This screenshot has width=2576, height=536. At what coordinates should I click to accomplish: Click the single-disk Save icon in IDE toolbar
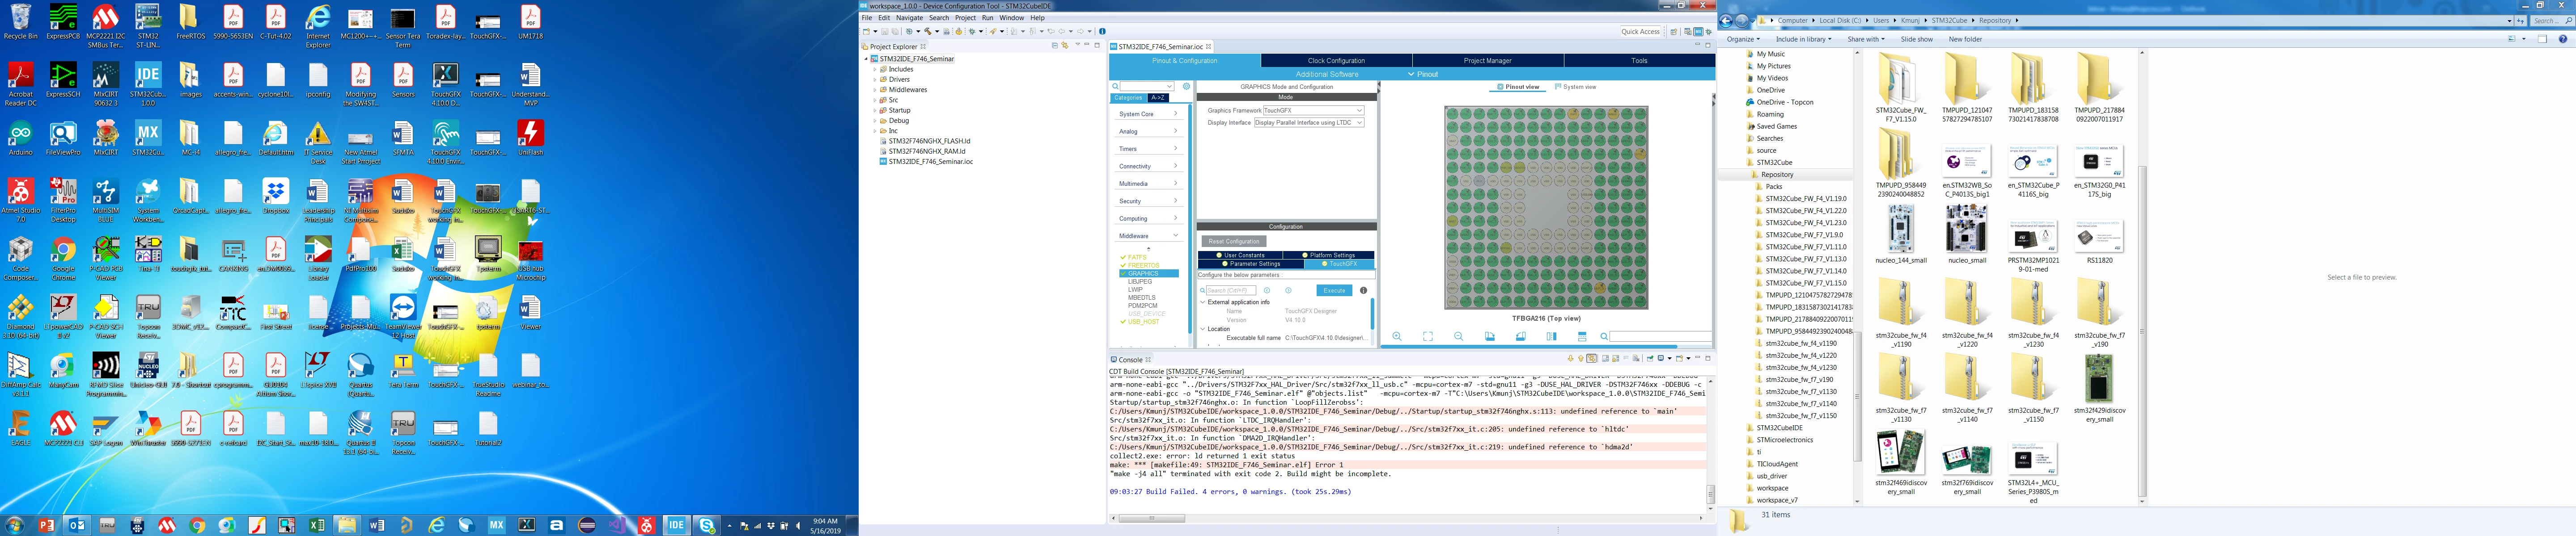(x=884, y=32)
